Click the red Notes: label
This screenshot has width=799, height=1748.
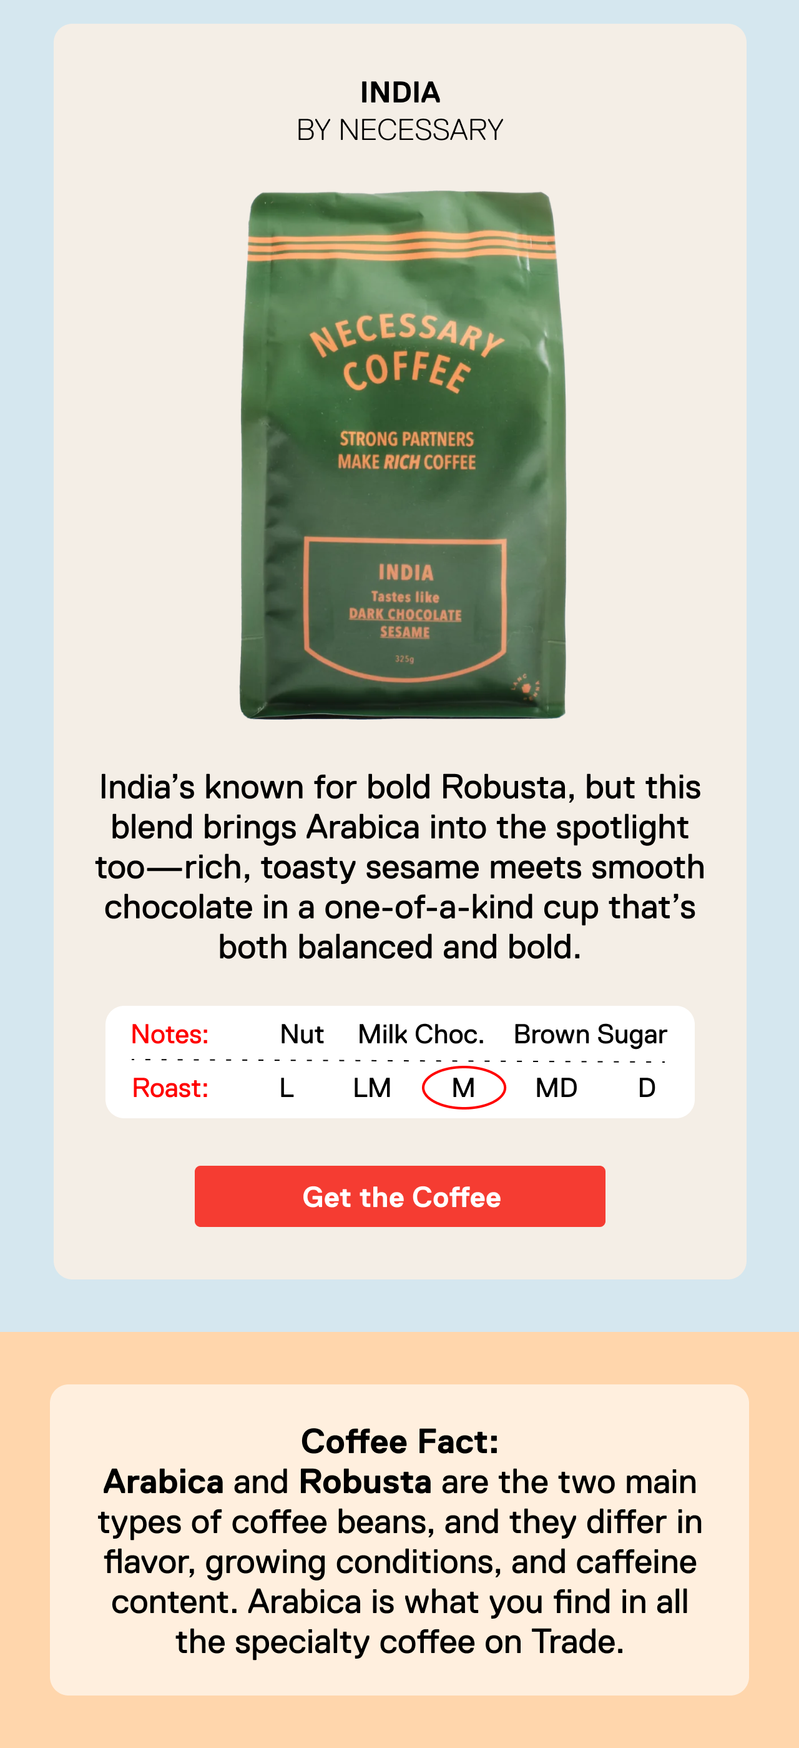pos(170,1034)
